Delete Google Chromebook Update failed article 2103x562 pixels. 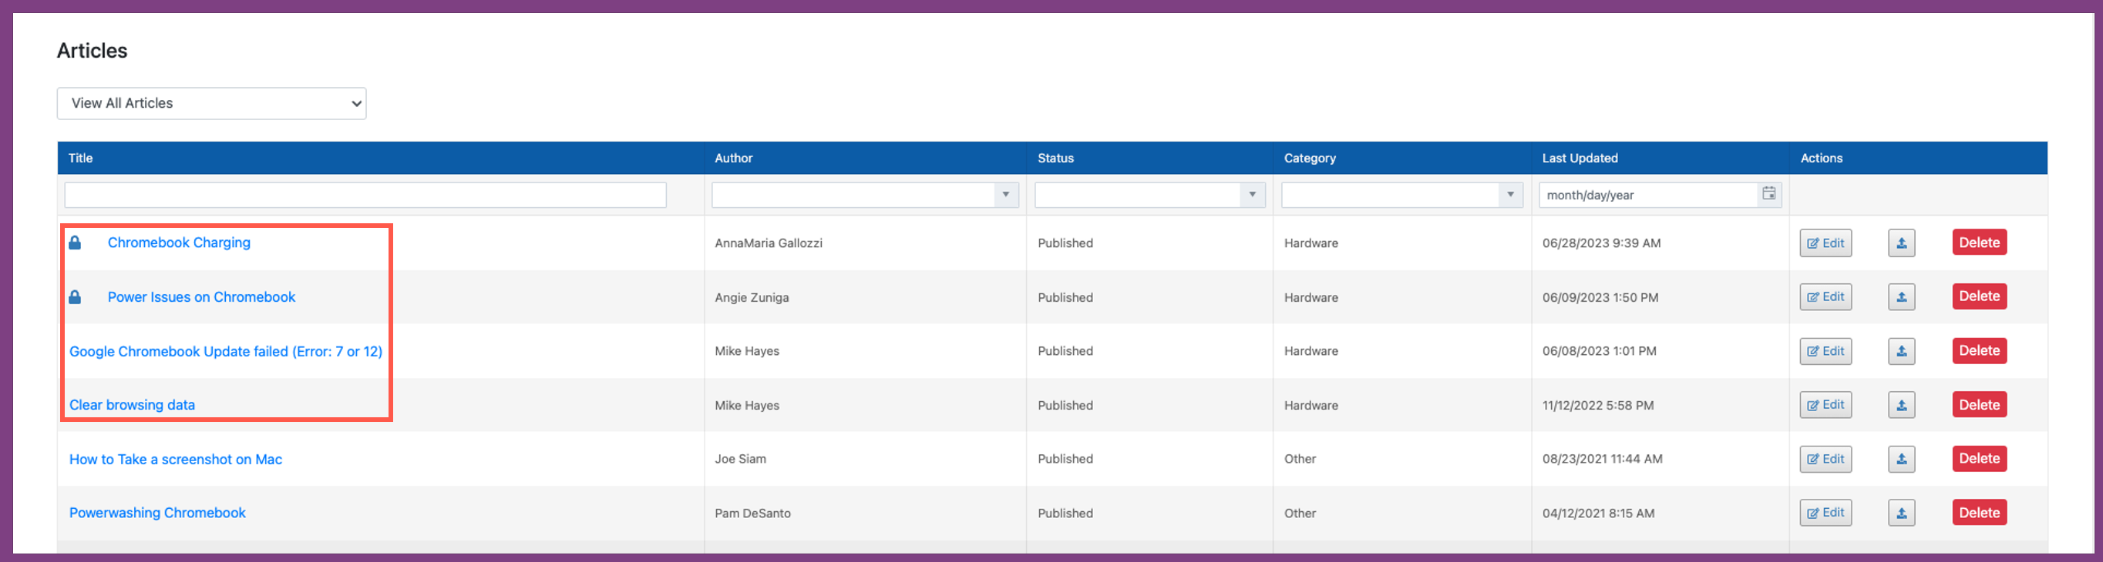click(x=1979, y=351)
